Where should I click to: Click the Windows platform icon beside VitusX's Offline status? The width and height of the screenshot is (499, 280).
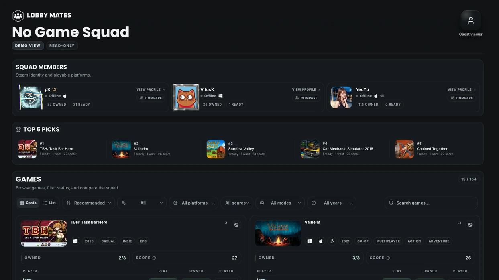click(220, 96)
